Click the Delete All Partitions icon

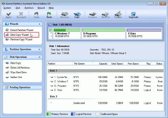pyautogui.click(x=7, y=68)
